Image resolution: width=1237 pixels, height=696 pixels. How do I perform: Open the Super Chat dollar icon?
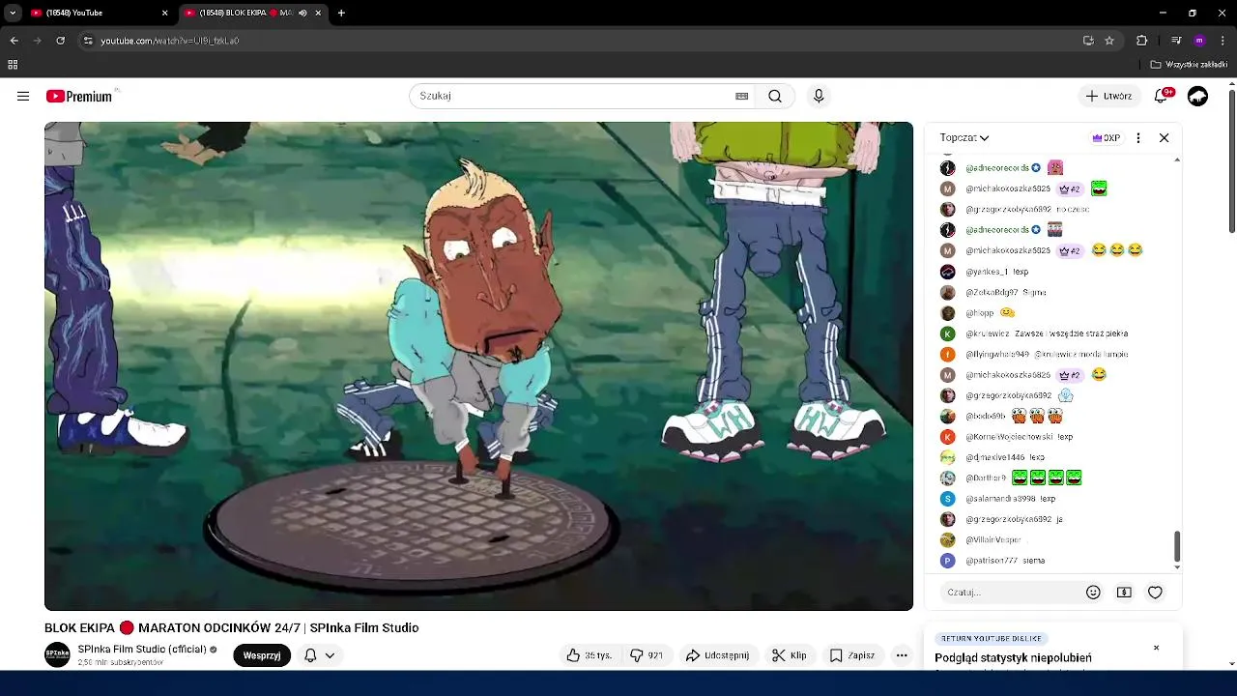tap(1124, 592)
